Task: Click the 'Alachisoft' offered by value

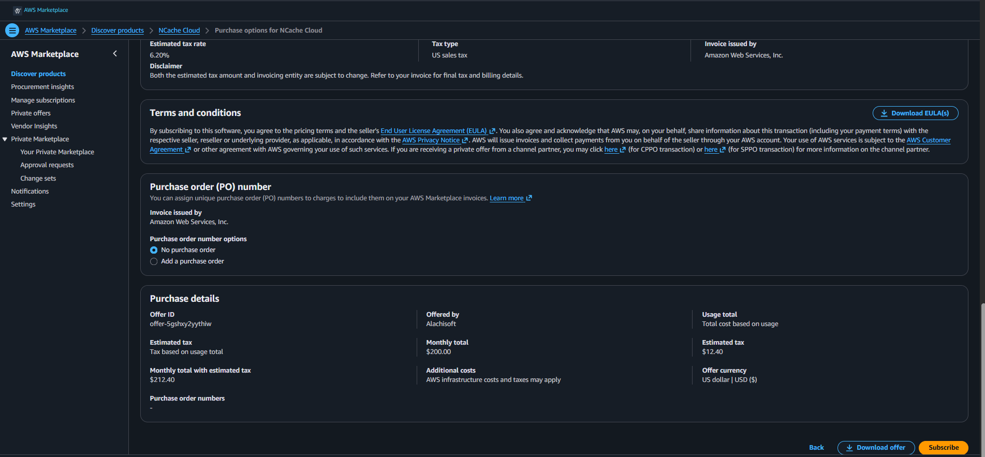Action: 441,324
